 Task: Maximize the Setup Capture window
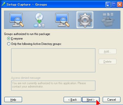[114, 5]
